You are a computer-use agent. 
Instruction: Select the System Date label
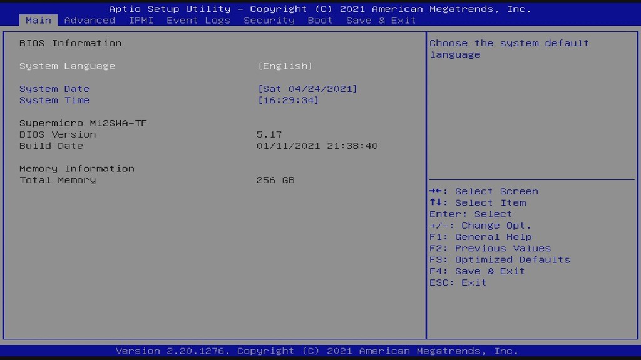pyautogui.click(x=54, y=89)
